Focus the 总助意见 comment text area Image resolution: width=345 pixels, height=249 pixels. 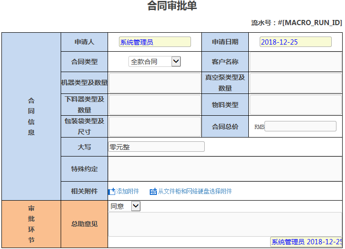pyautogui.click(x=225, y=224)
